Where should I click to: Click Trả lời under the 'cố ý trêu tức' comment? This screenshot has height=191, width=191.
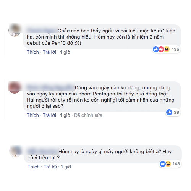50,167
